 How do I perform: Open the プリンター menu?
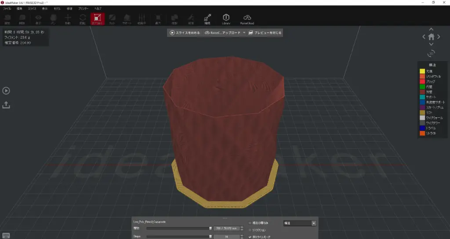[x=83, y=8]
